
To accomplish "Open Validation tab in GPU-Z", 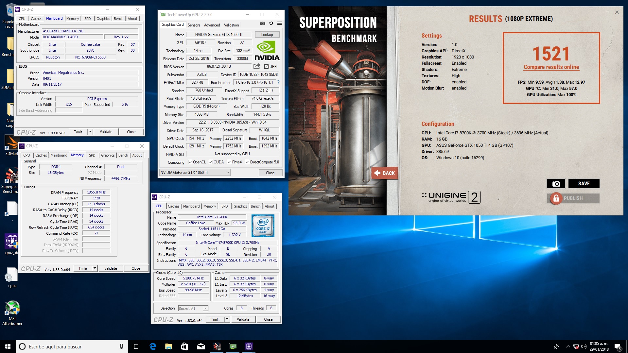I will click(231, 25).
